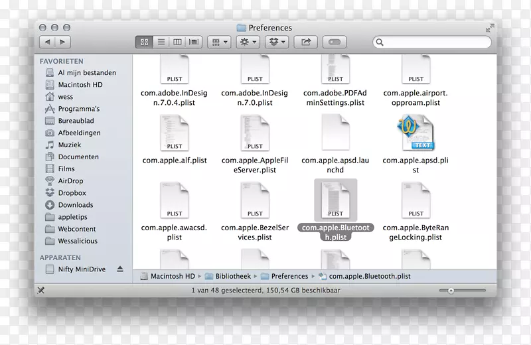The image size is (531, 345).
Task: Click the com.apple.Bluetooth.plist filename label
Action: point(336,232)
